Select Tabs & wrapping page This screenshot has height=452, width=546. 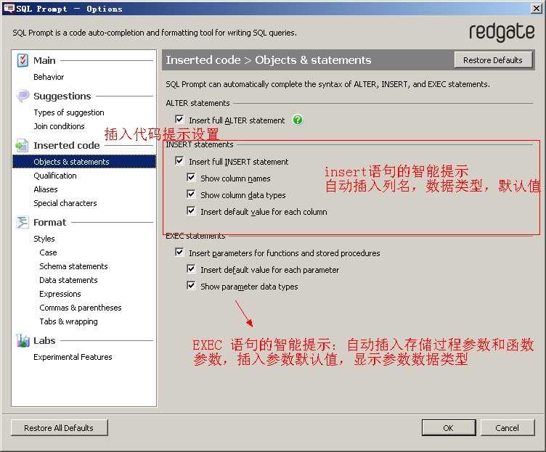[x=68, y=321]
